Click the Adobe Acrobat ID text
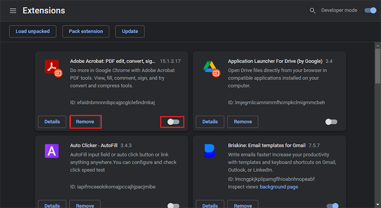The height and width of the screenshot is (208, 381). tap(113, 102)
